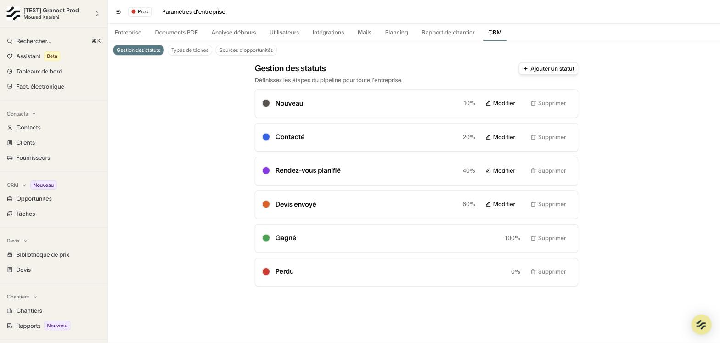Modify the Rendez-vous planifié status
The image size is (720, 343).
[501, 171]
